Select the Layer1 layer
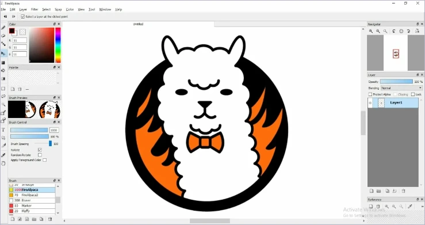The height and width of the screenshot is (225, 425). tap(393, 103)
